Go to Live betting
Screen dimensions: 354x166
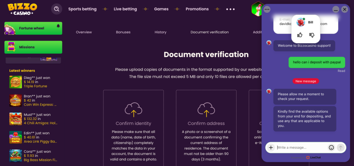point(125,9)
